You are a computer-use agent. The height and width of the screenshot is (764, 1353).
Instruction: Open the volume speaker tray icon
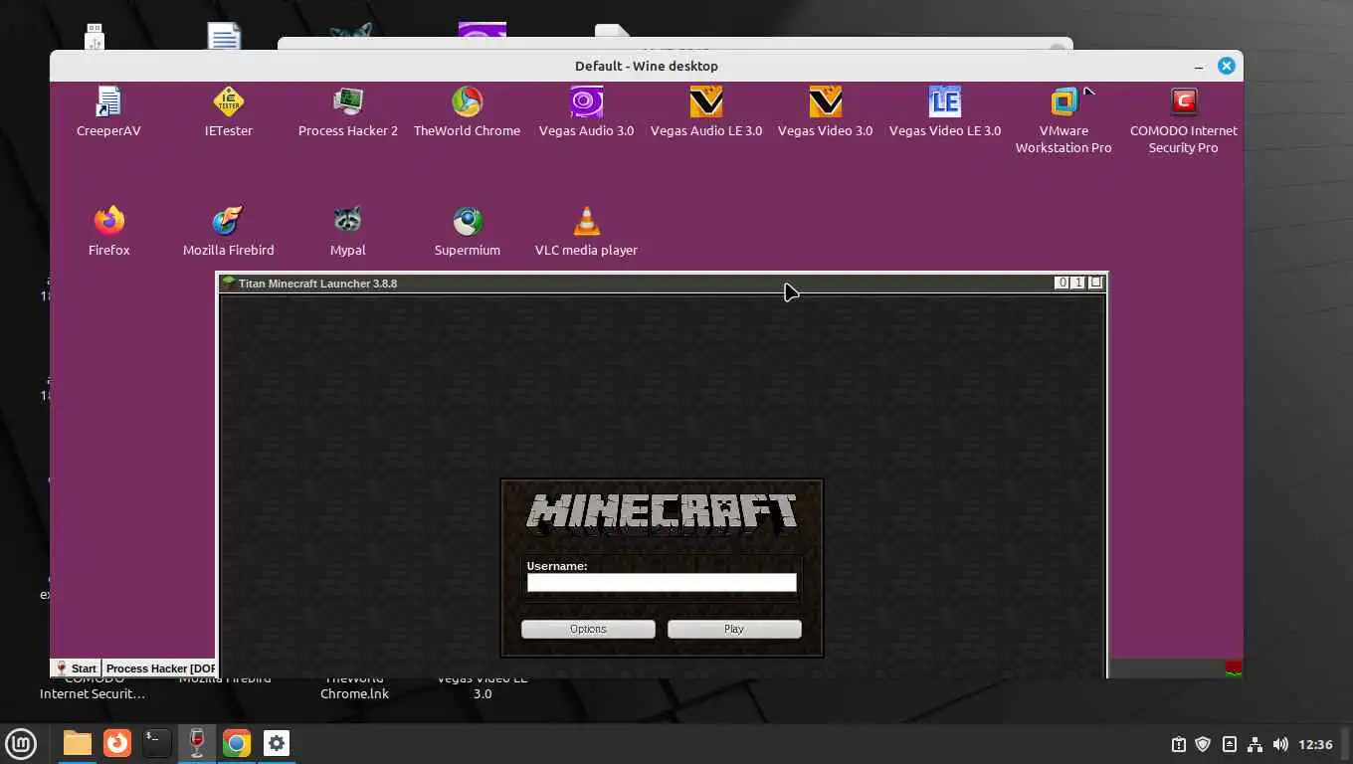1280,744
